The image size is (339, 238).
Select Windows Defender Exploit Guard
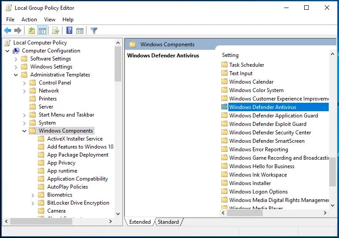click(x=268, y=124)
